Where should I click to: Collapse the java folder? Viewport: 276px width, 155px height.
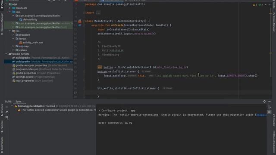pyautogui.click(x=9, y=12)
